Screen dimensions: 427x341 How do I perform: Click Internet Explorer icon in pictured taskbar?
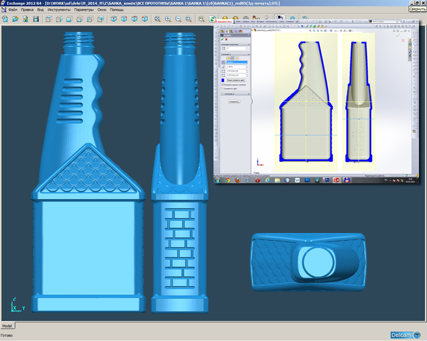pos(267,180)
